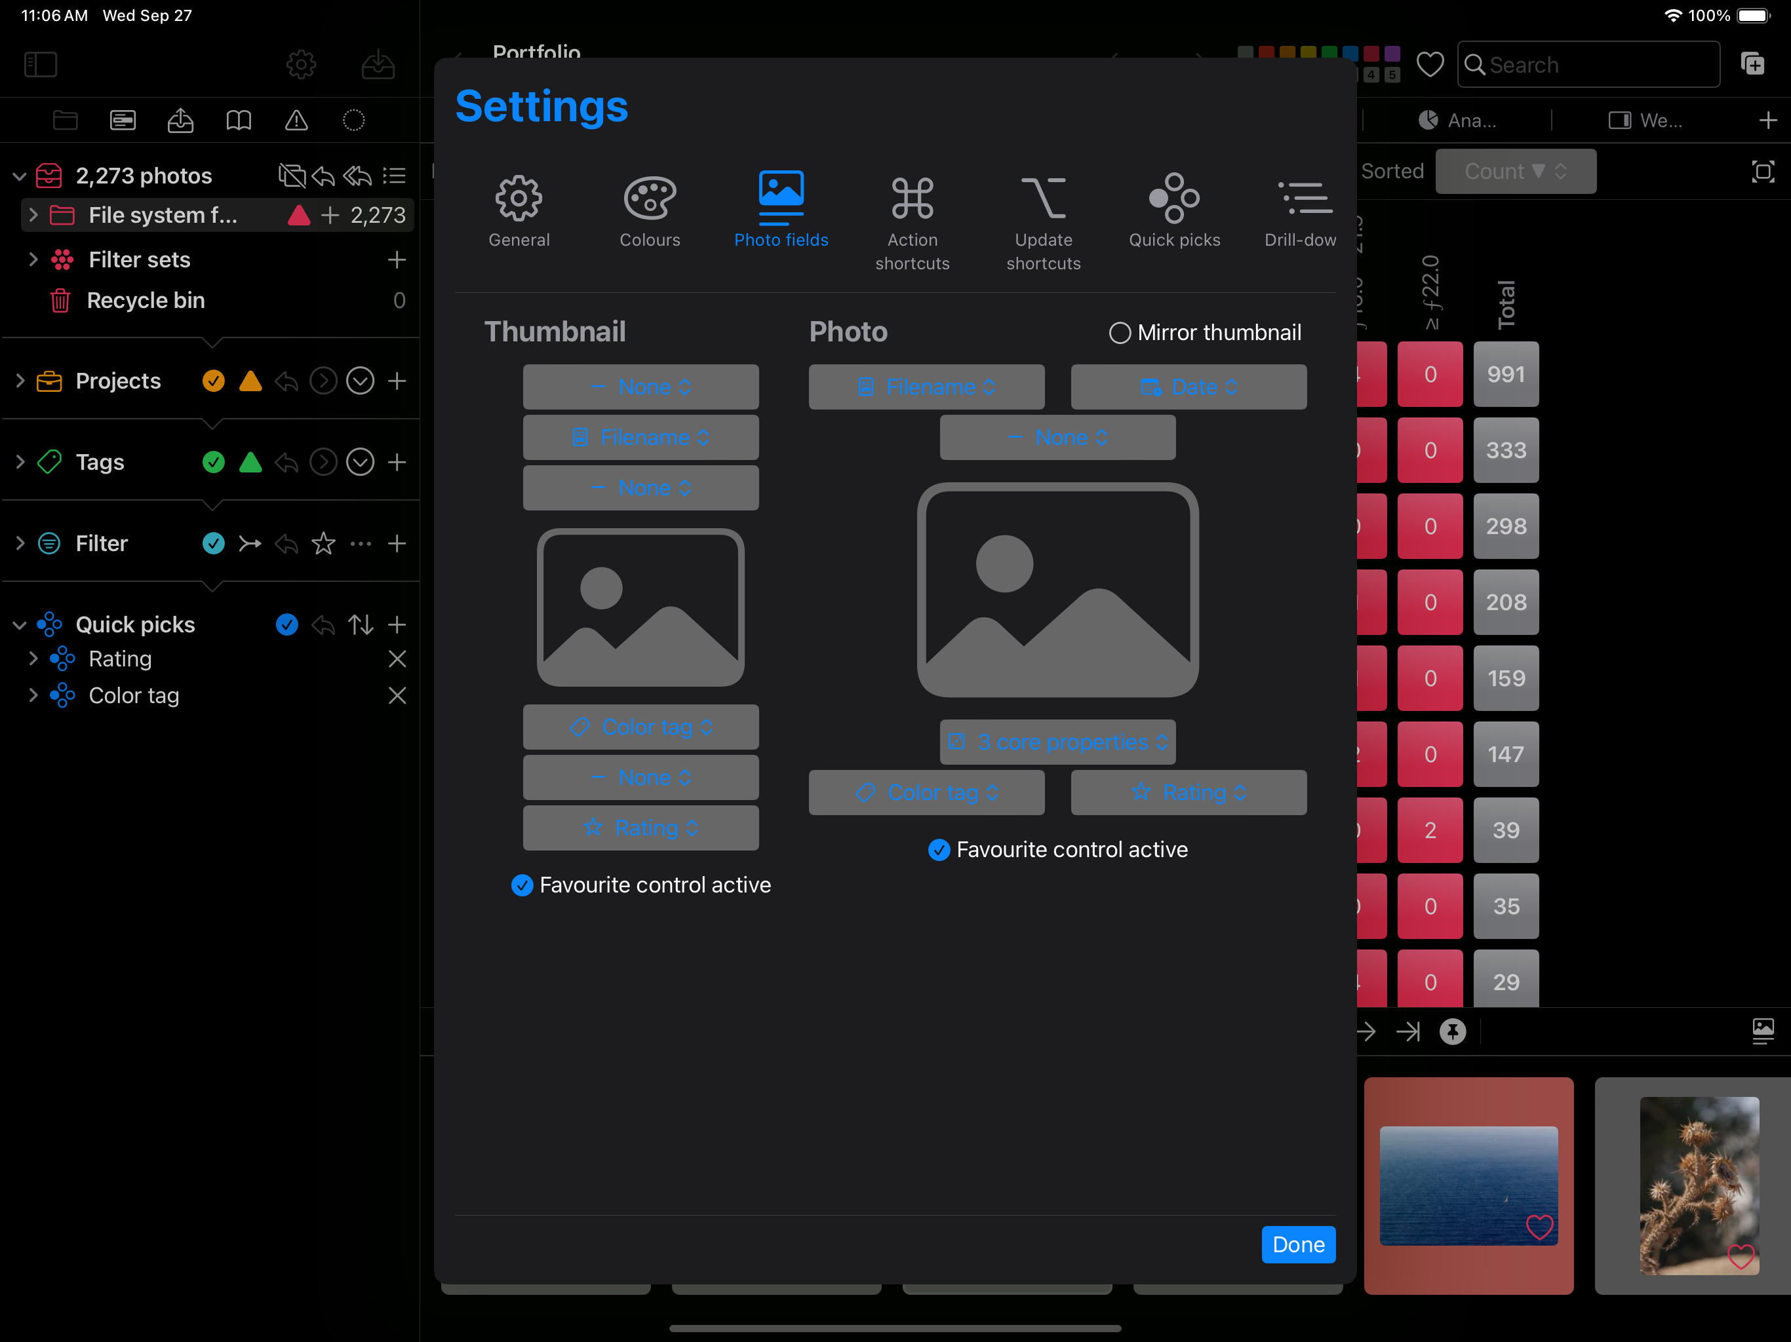Screen dimensions: 1791x1342
Task: Click the circled chevron-down in Projects row
Action: [x=361, y=381]
